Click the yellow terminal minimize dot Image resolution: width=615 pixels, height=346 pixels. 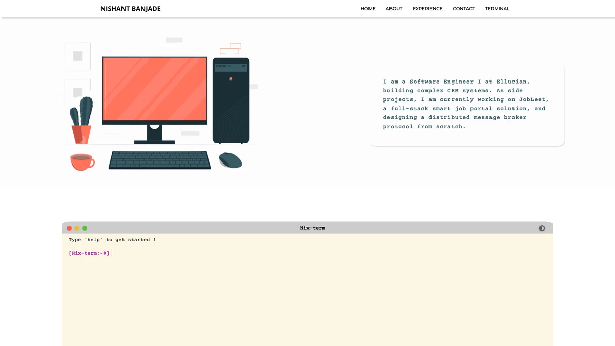pyautogui.click(x=77, y=228)
